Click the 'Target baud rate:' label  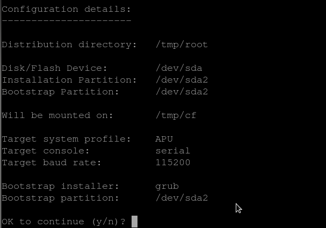coord(52,163)
